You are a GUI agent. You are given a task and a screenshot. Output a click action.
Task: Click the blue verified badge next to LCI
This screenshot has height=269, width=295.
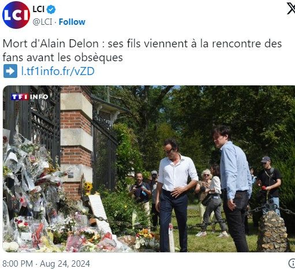tap(51, 9)
